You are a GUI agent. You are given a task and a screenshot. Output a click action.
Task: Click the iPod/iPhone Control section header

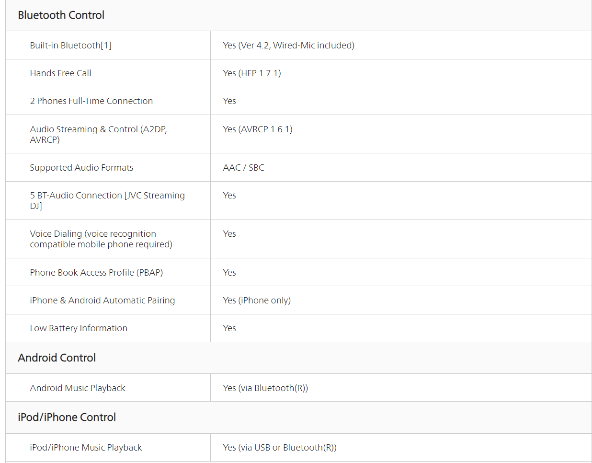(x=67, y=417)
